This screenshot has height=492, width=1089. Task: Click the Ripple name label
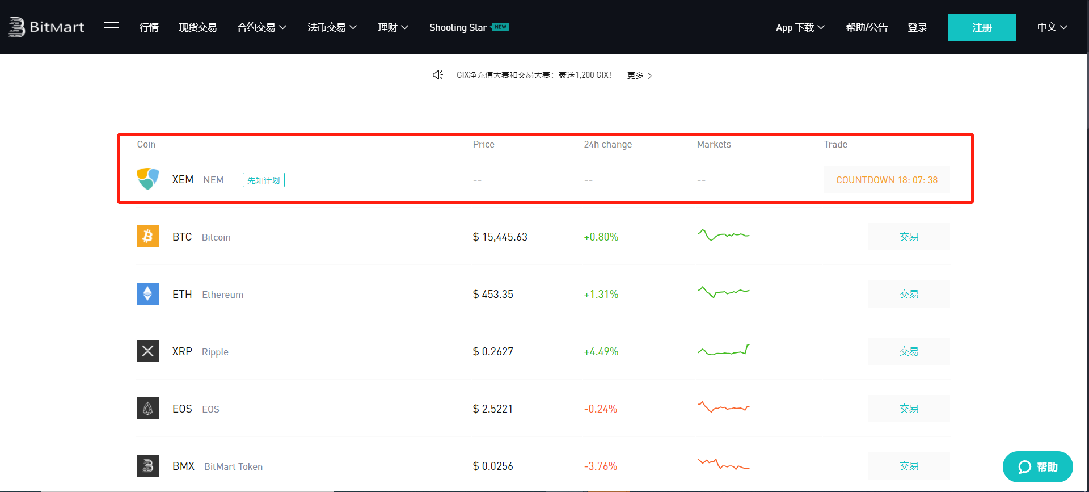pyautogui.click(x=215, y=352)
